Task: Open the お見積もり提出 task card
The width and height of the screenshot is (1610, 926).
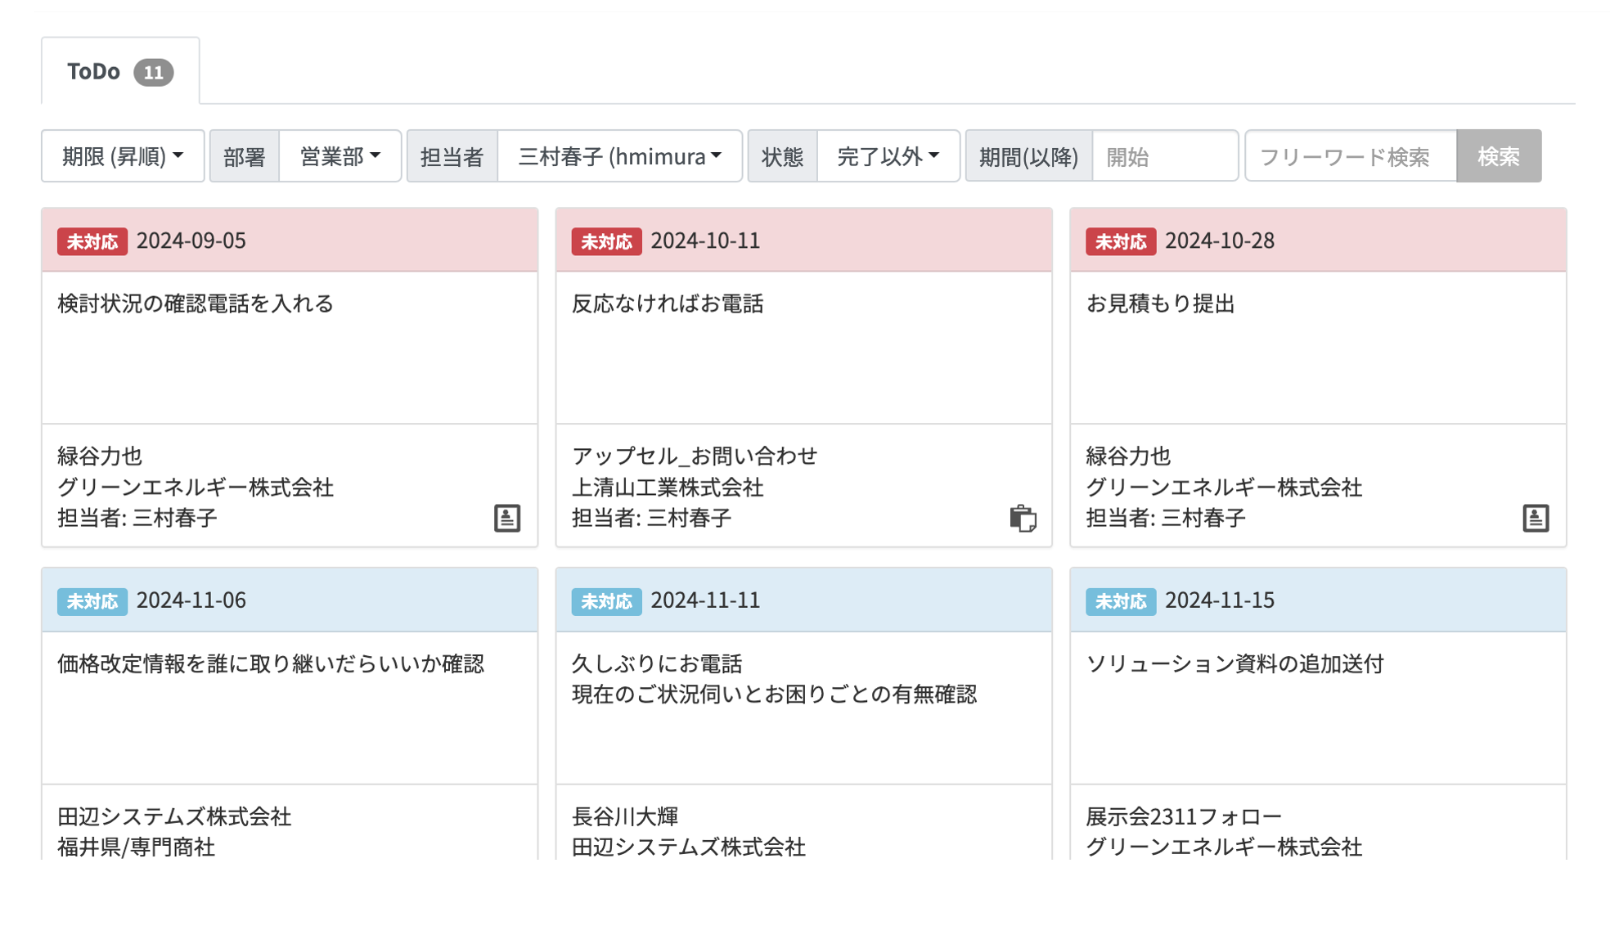Action: (x=1159, y=304)
